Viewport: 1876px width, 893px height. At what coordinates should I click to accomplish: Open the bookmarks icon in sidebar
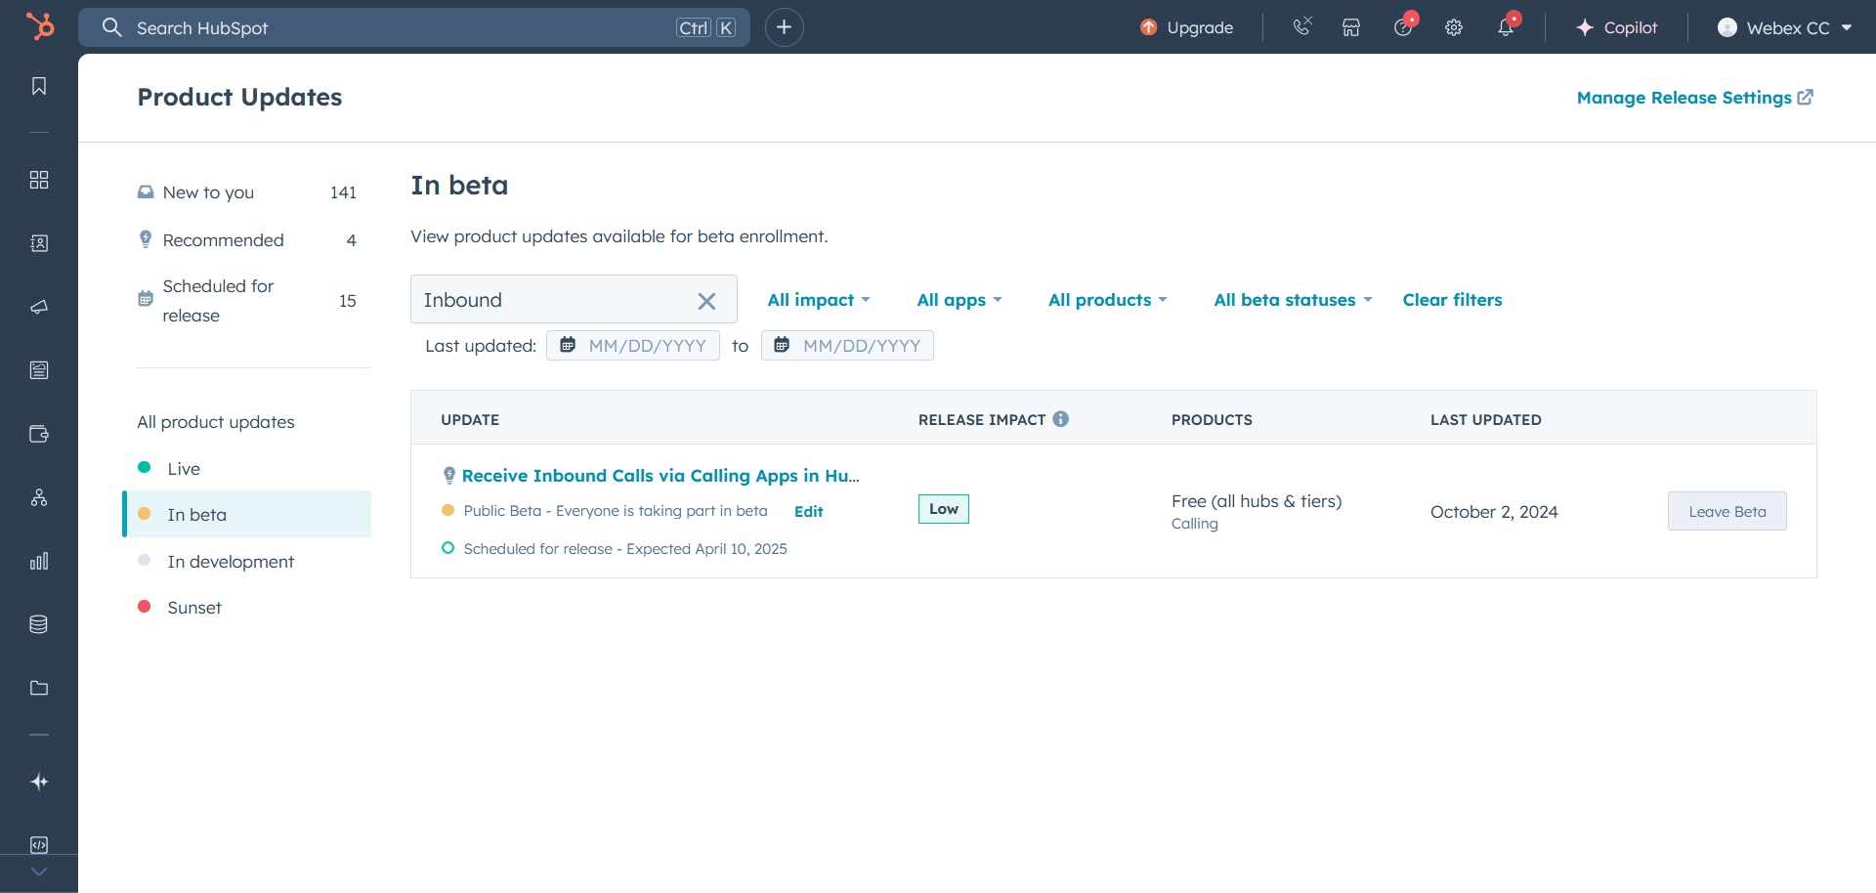point(39,86)
